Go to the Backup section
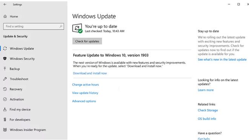Image resolution: width=249 pixels, height=140 pixels. [x=15, y=69]
